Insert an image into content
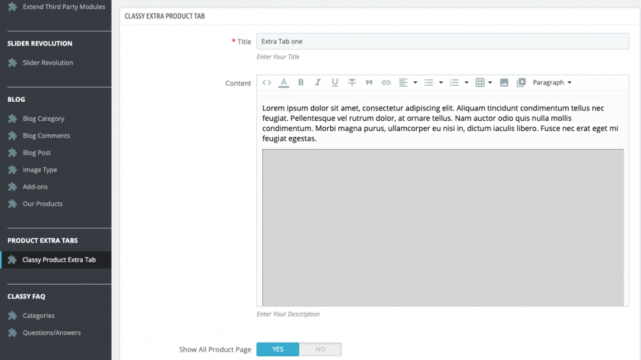This screenshot has width=641, height=360. point(504,82)
